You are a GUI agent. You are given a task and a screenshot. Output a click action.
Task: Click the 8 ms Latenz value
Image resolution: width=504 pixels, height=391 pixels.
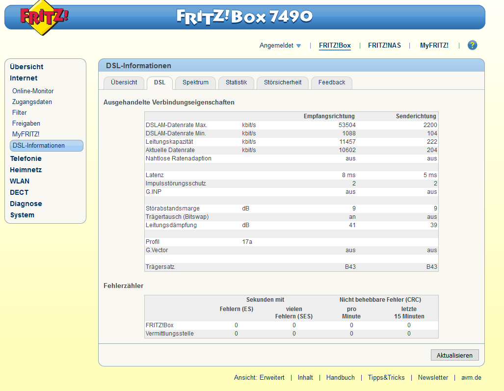click(349, 175)
